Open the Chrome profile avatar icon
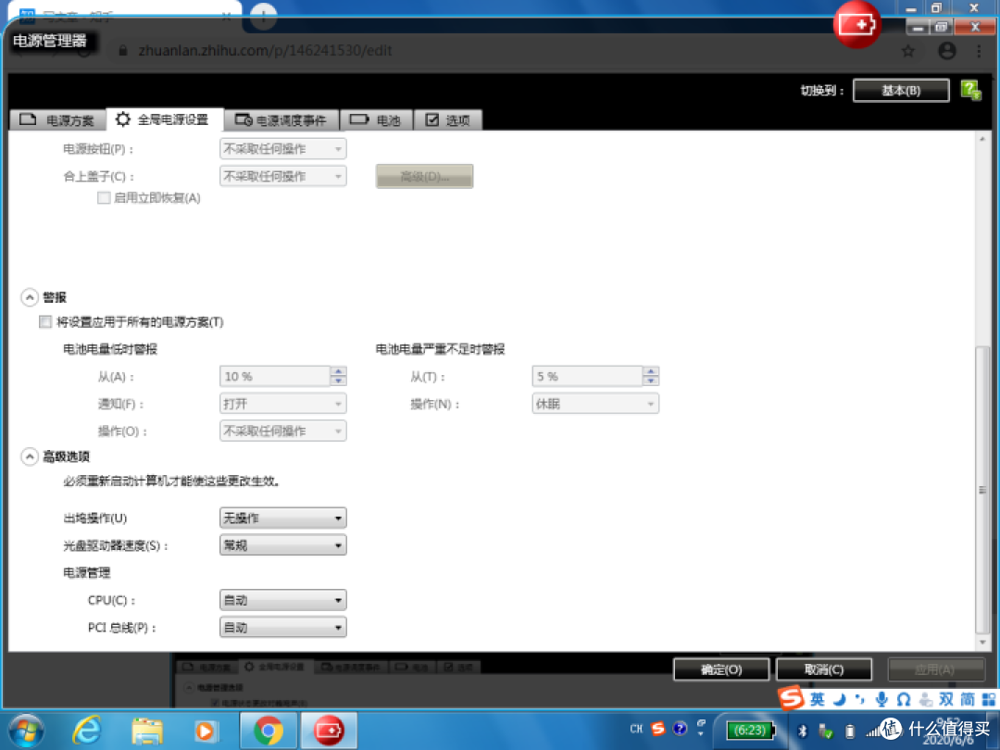 pyautogui.click(x=947, y=51)
